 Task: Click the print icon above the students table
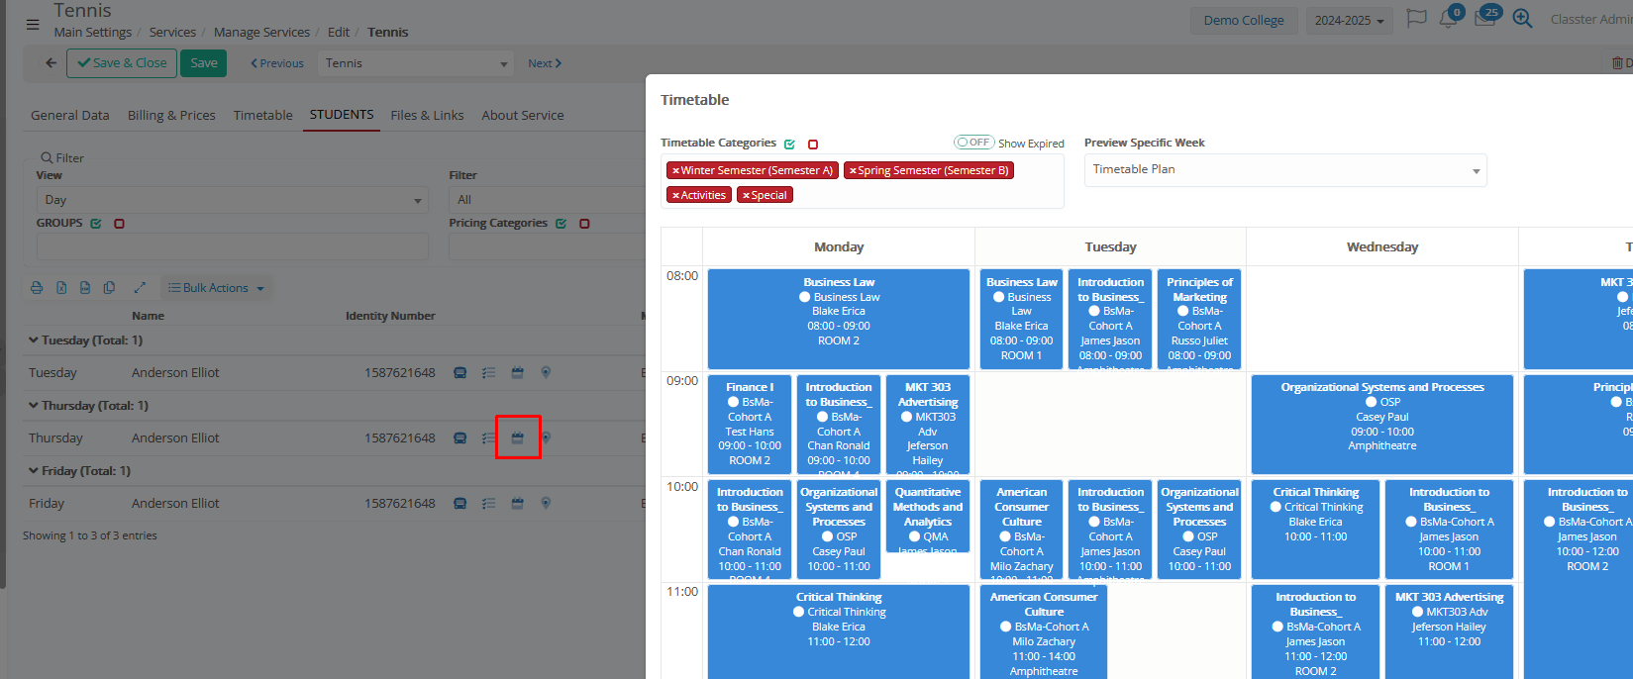point(37,288)
